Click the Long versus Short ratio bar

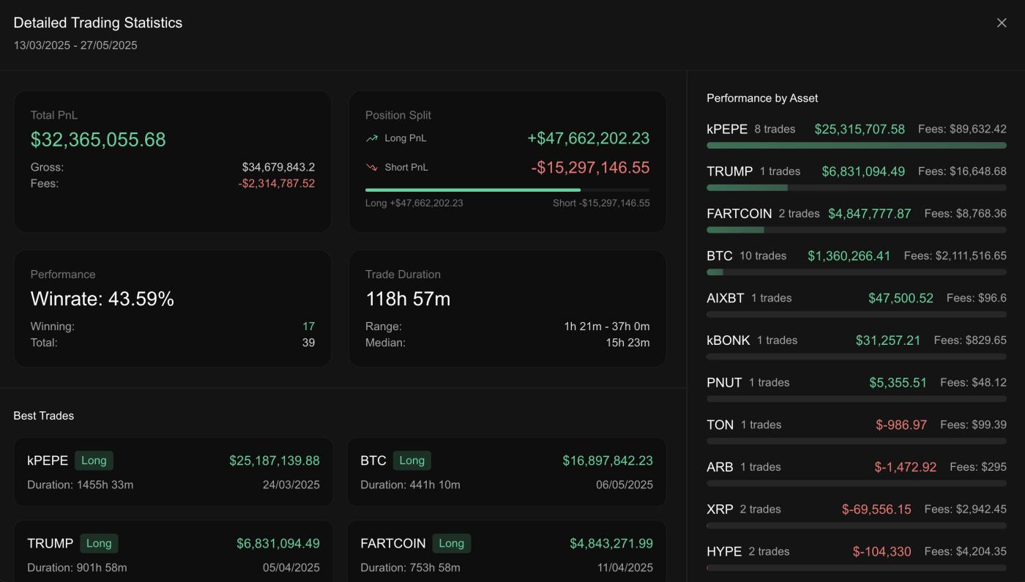click(x=508, y=189)
